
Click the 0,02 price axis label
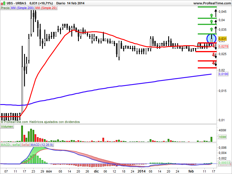(222, 70)
